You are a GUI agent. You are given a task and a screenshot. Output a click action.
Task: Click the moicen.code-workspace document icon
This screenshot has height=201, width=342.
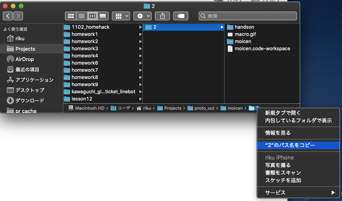(230, 49)
